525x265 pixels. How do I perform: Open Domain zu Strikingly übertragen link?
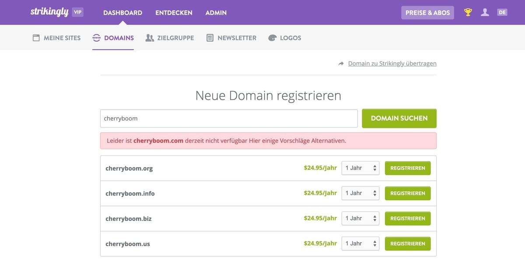[x=392, y=63]
